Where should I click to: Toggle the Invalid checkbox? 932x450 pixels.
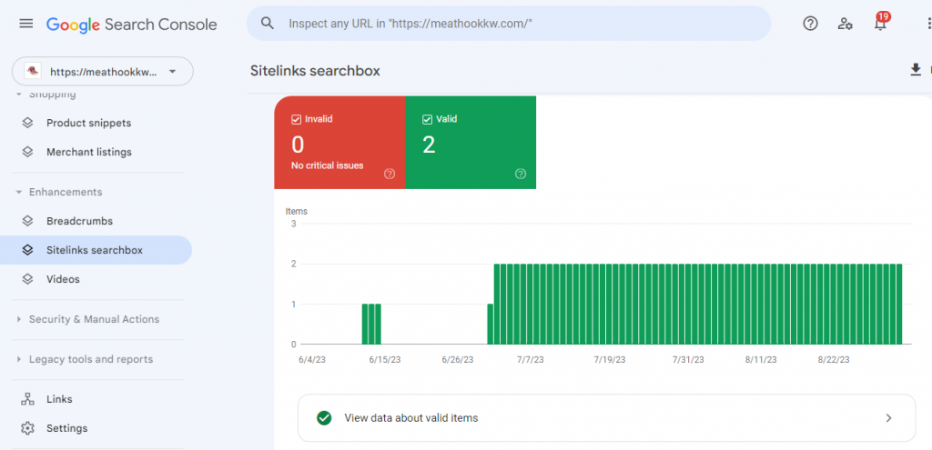click(x=296, y=119)
